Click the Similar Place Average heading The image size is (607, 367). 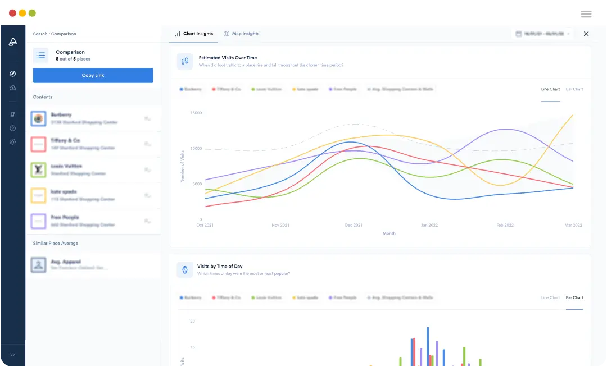click(55, 244)
